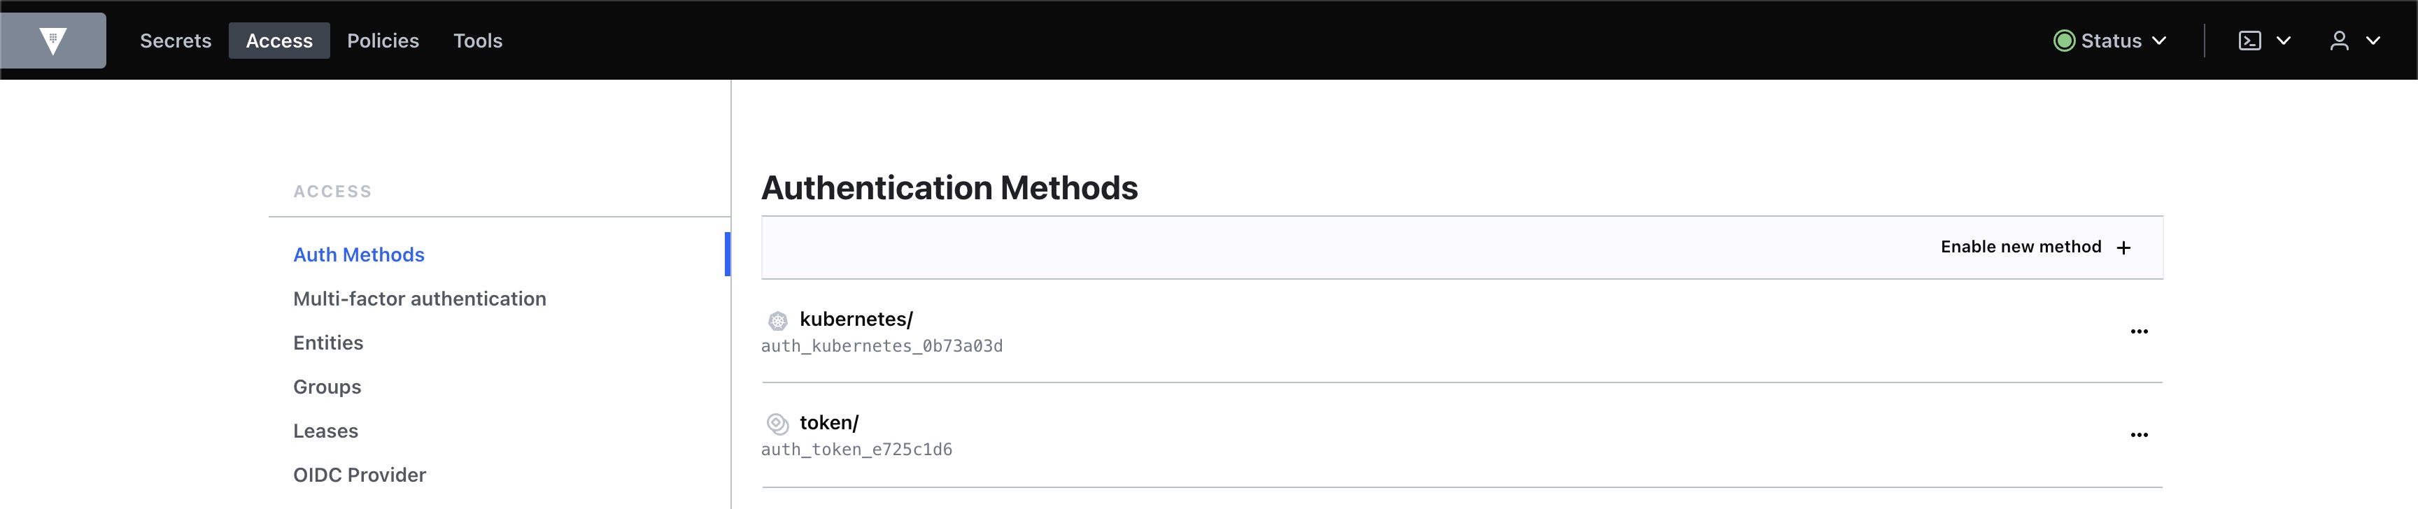Expand the Status dropdown
This screenshot has width=2418, height=509.
pyautogui.click(x=2110, y=41)
